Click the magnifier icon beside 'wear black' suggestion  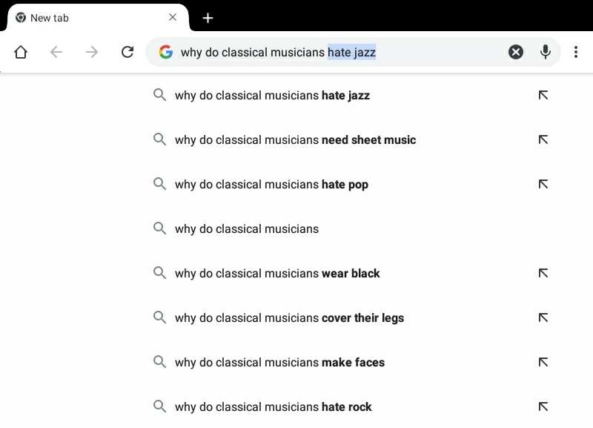[x=159, y=273]
